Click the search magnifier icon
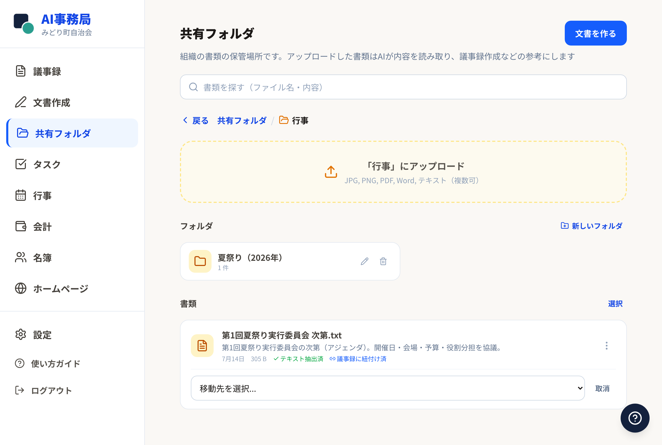This screenshot has width=662, height=445. 193,87
